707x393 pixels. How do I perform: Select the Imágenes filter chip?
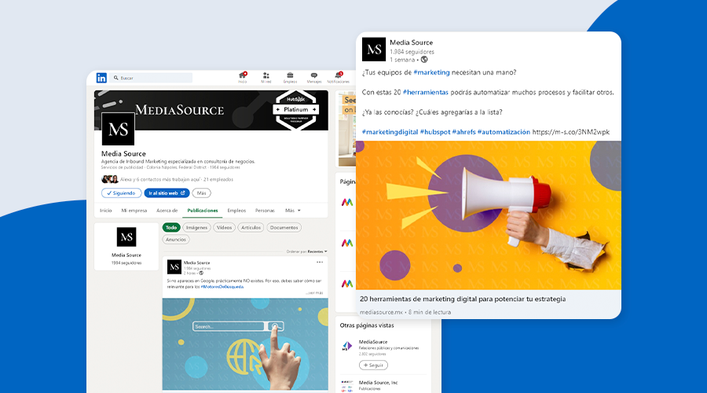[196, 227]
